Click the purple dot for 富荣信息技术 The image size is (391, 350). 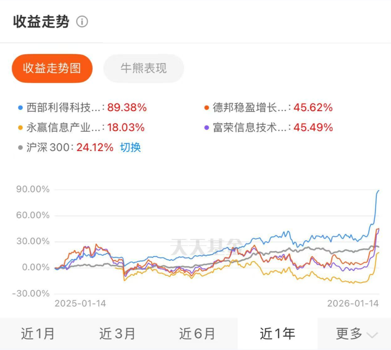click(207, 128)
